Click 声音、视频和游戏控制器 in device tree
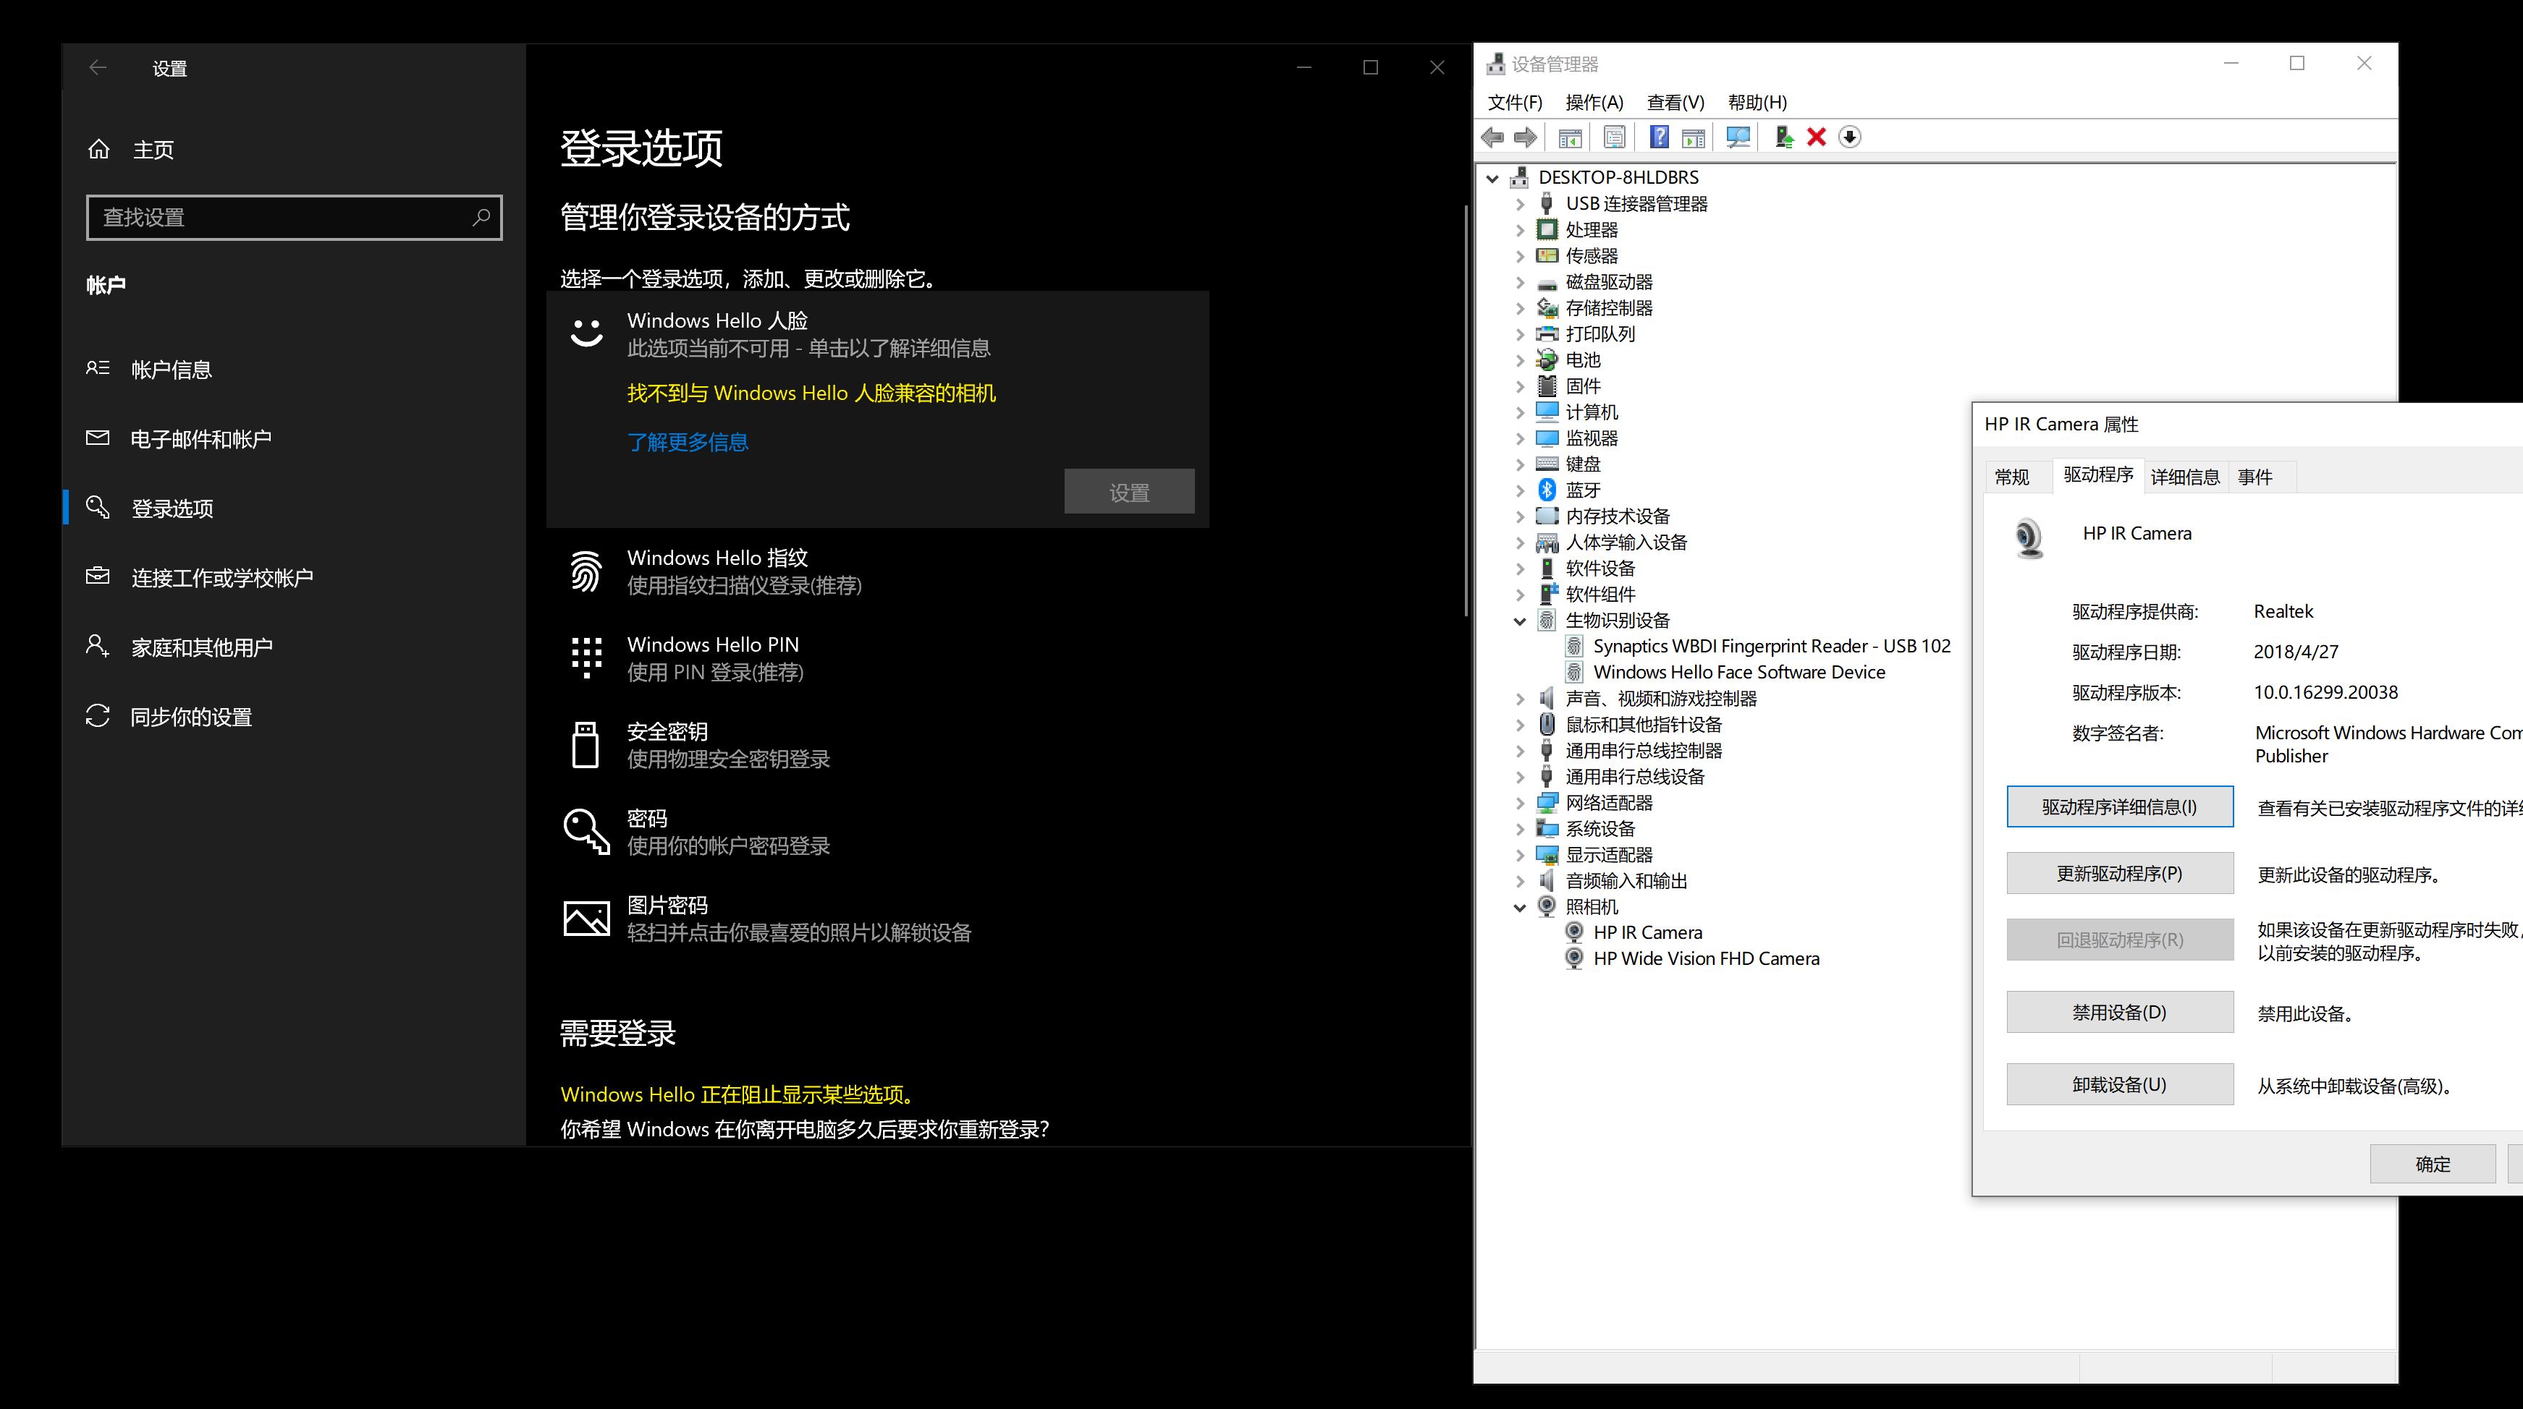 [1661, 698]
